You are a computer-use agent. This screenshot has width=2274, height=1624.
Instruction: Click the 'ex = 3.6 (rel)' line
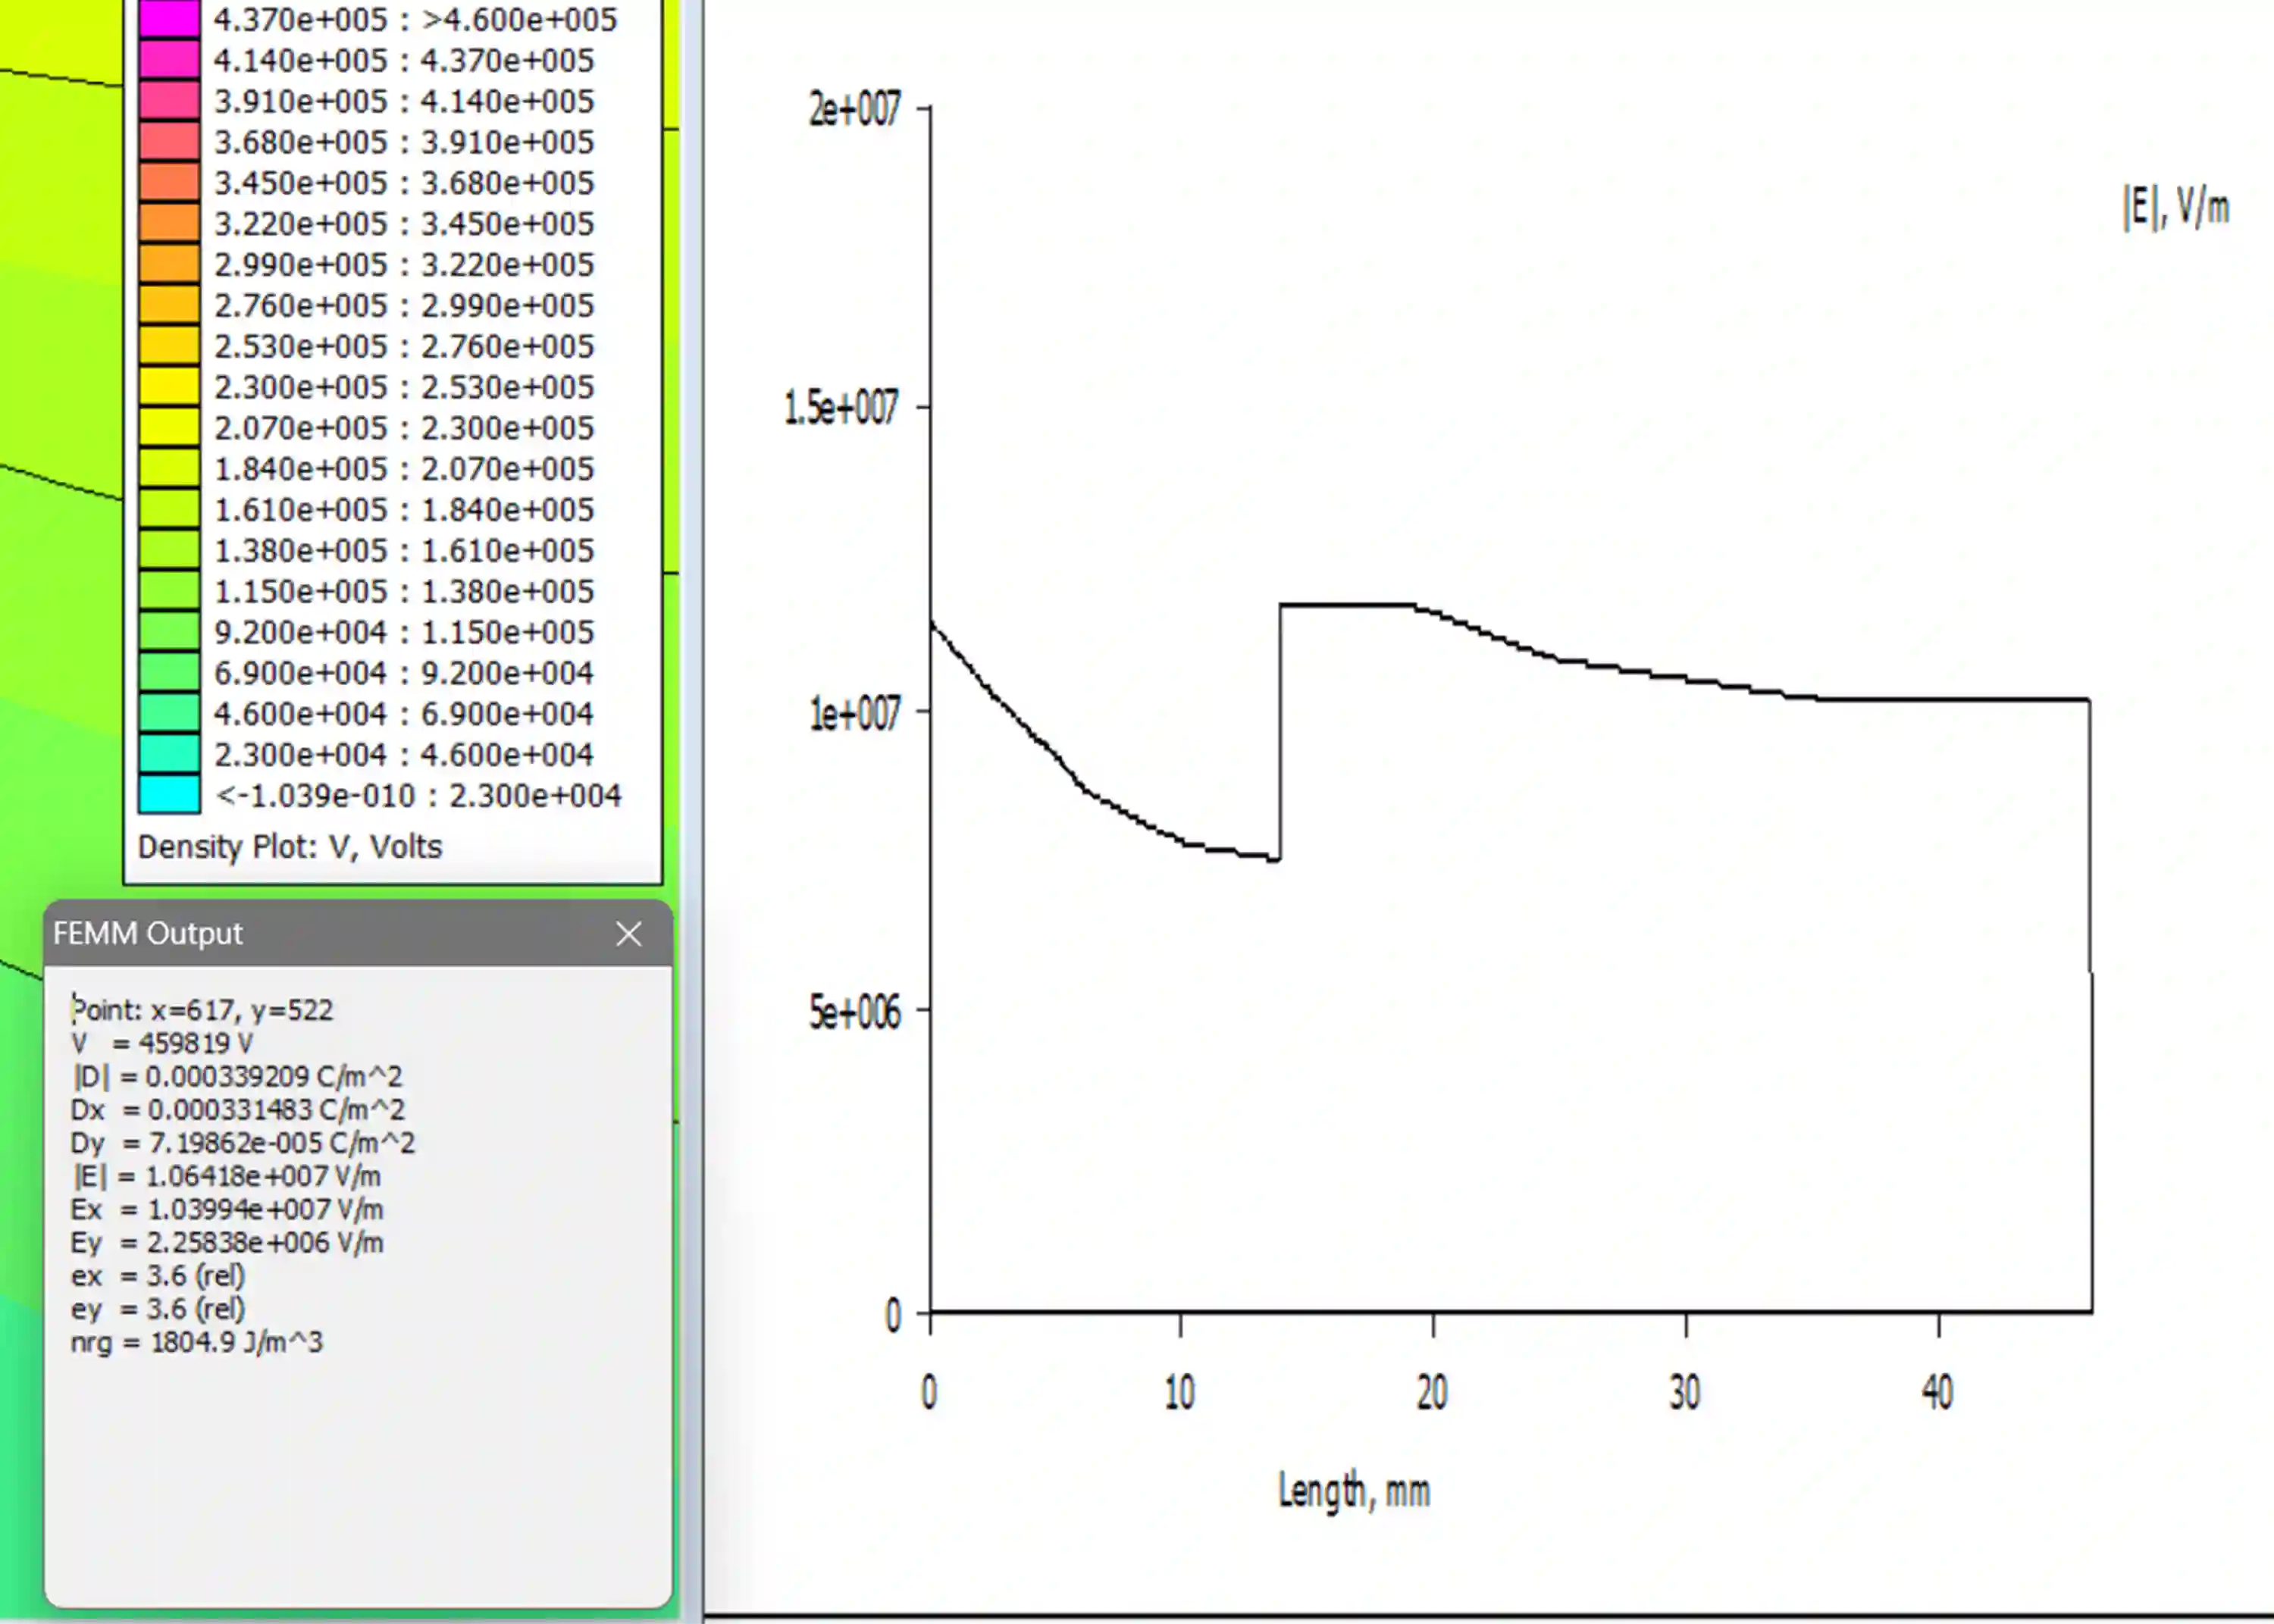[158, 1275]
